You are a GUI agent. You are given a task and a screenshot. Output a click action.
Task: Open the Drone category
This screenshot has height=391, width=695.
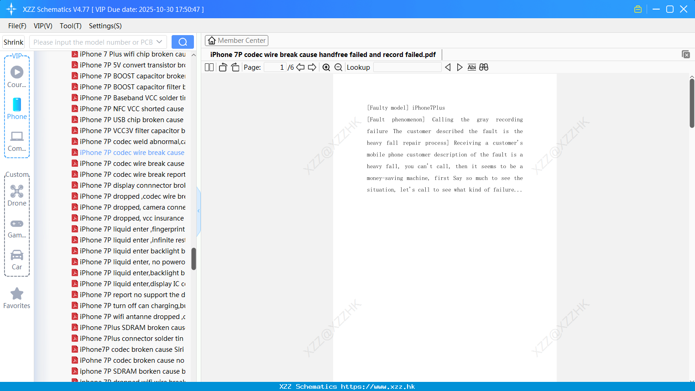[17, 195]
